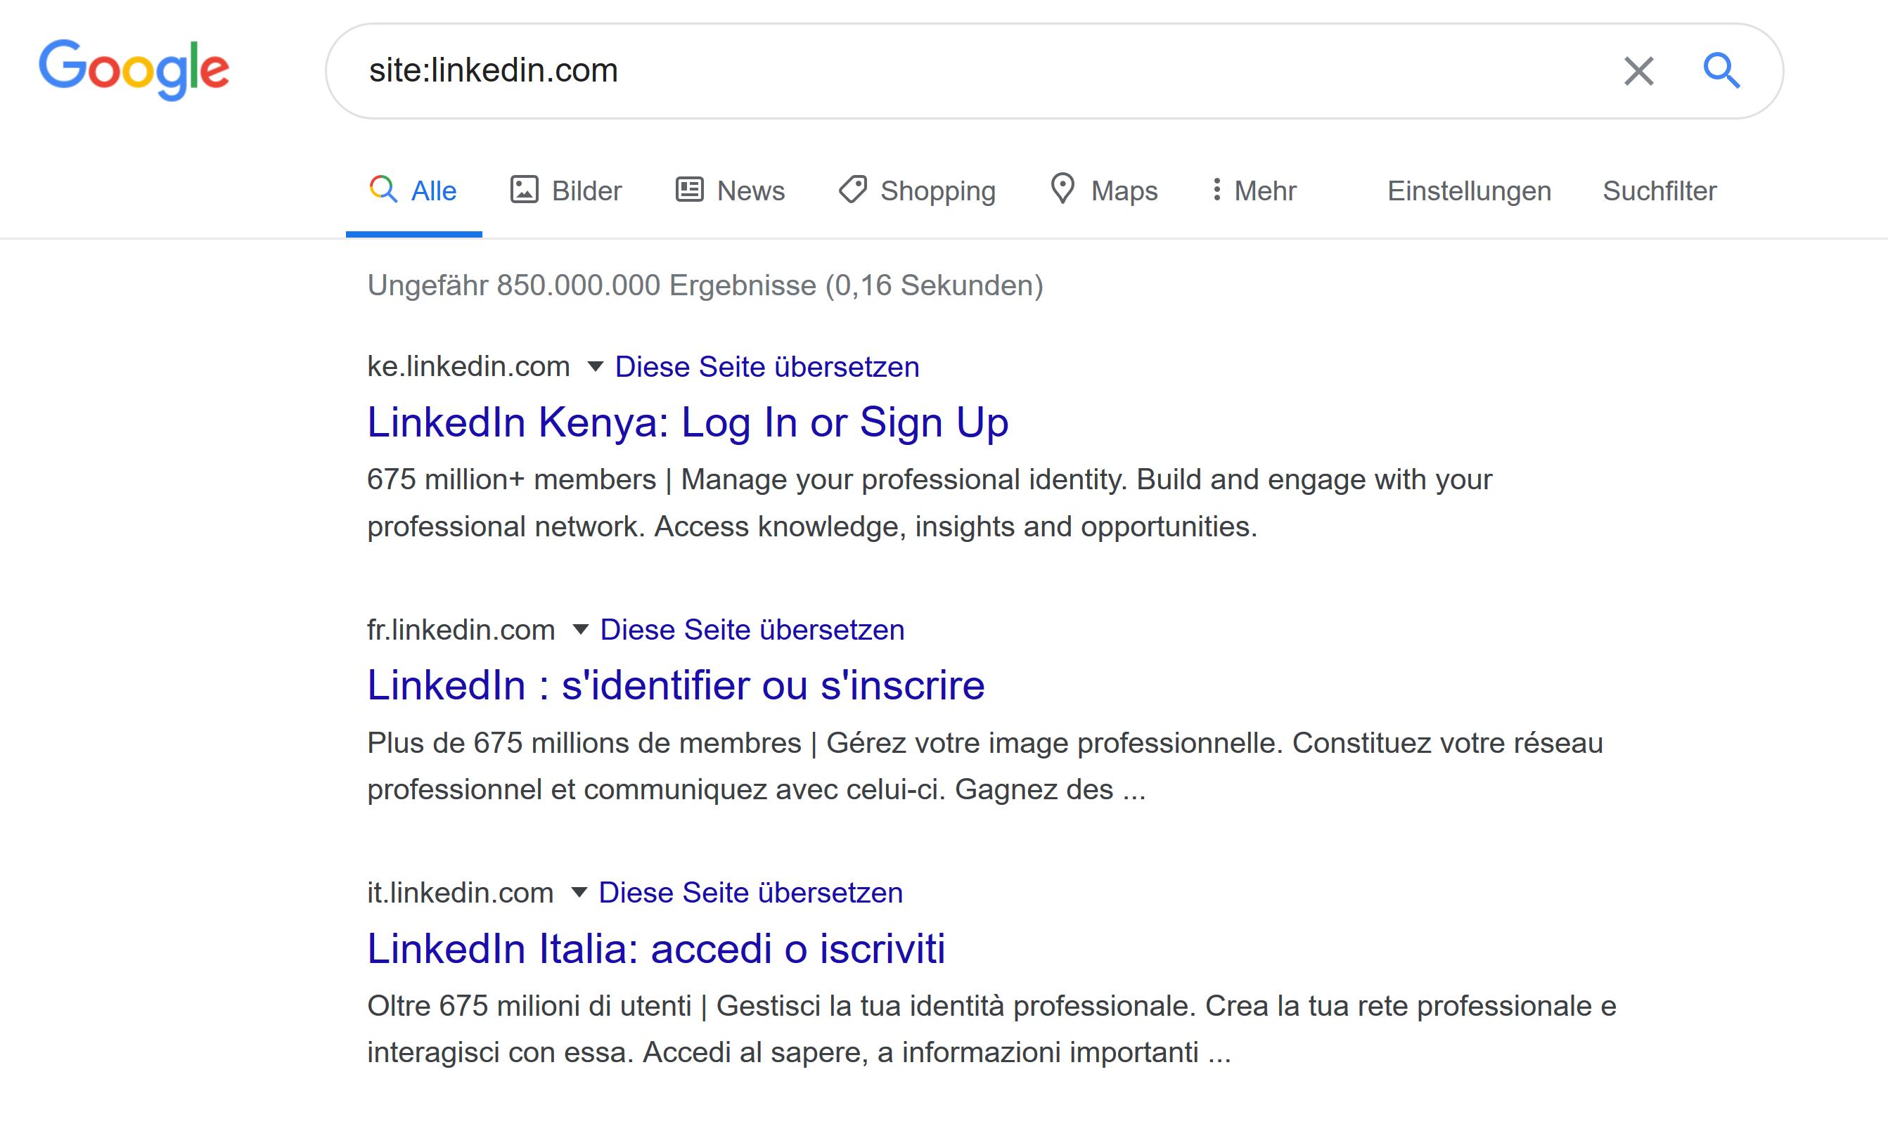The image size is (1888, 1124).
Task: Click the search magnifier icon
Action: pyautogui.click(x=1721, y=70)
